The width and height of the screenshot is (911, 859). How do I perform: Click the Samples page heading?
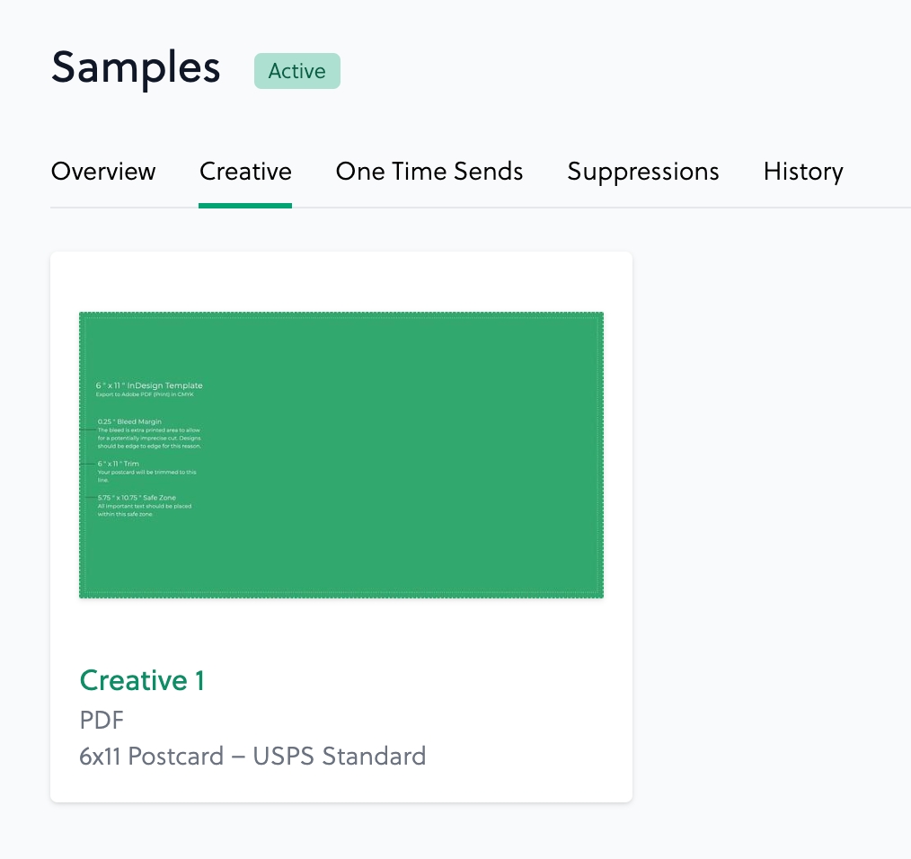click(x=136, y=67)
